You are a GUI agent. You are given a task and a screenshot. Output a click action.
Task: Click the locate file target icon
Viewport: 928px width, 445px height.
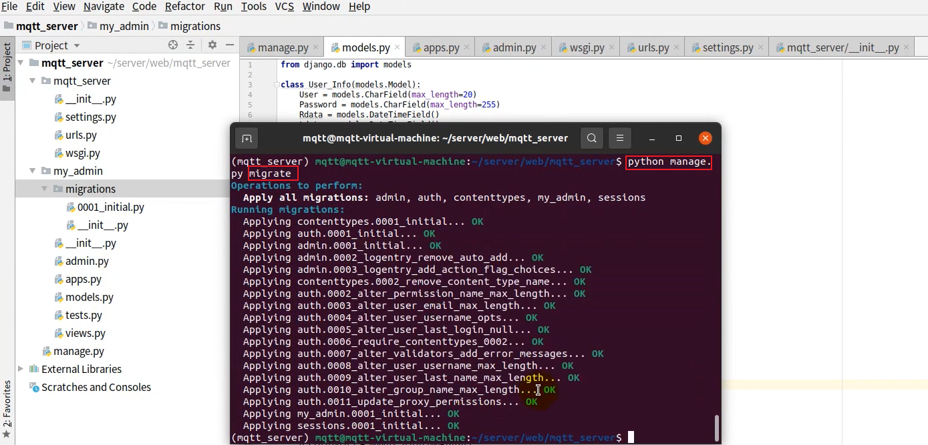tap(173, 45)
